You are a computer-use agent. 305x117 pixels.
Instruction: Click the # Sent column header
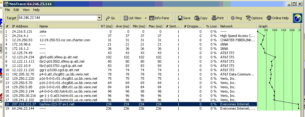coord(173,26)
